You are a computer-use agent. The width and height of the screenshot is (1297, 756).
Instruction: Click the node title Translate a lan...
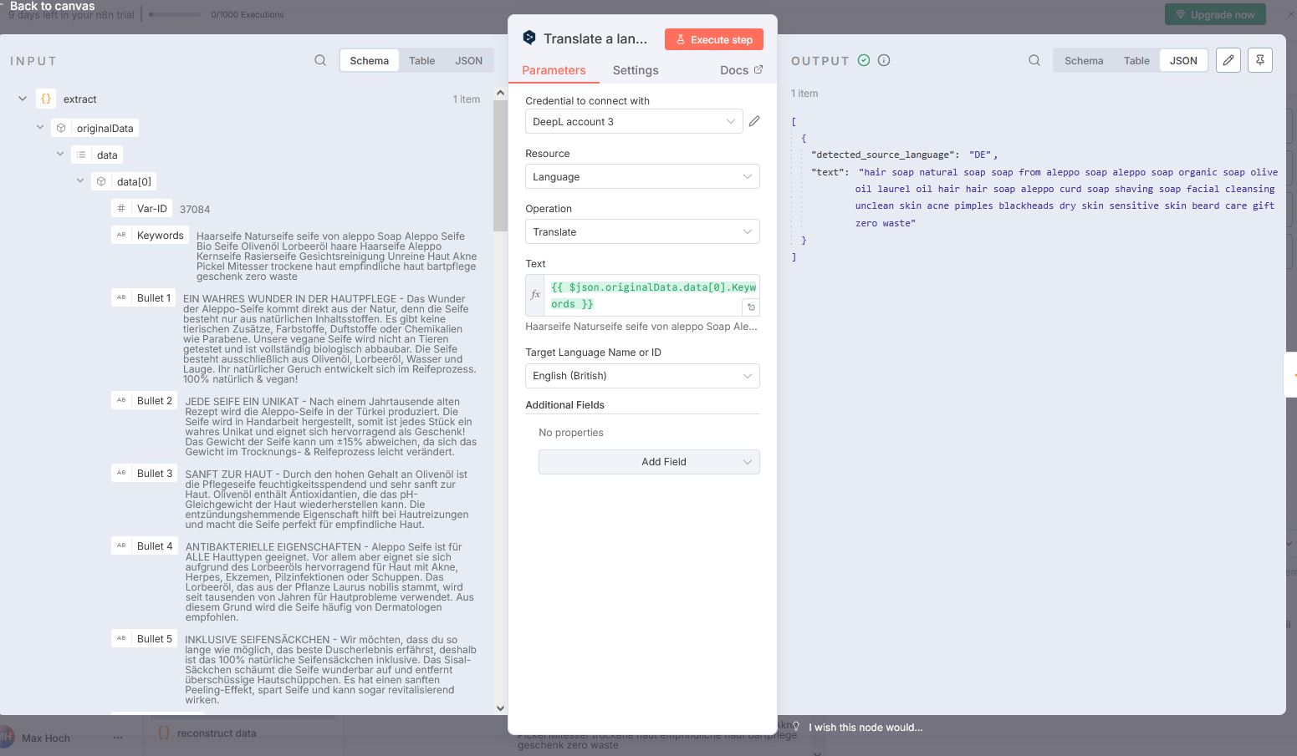pos(595,38)
